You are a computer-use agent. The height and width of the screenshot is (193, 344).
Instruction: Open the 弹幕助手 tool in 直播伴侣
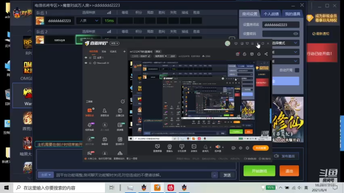(89, 112)
